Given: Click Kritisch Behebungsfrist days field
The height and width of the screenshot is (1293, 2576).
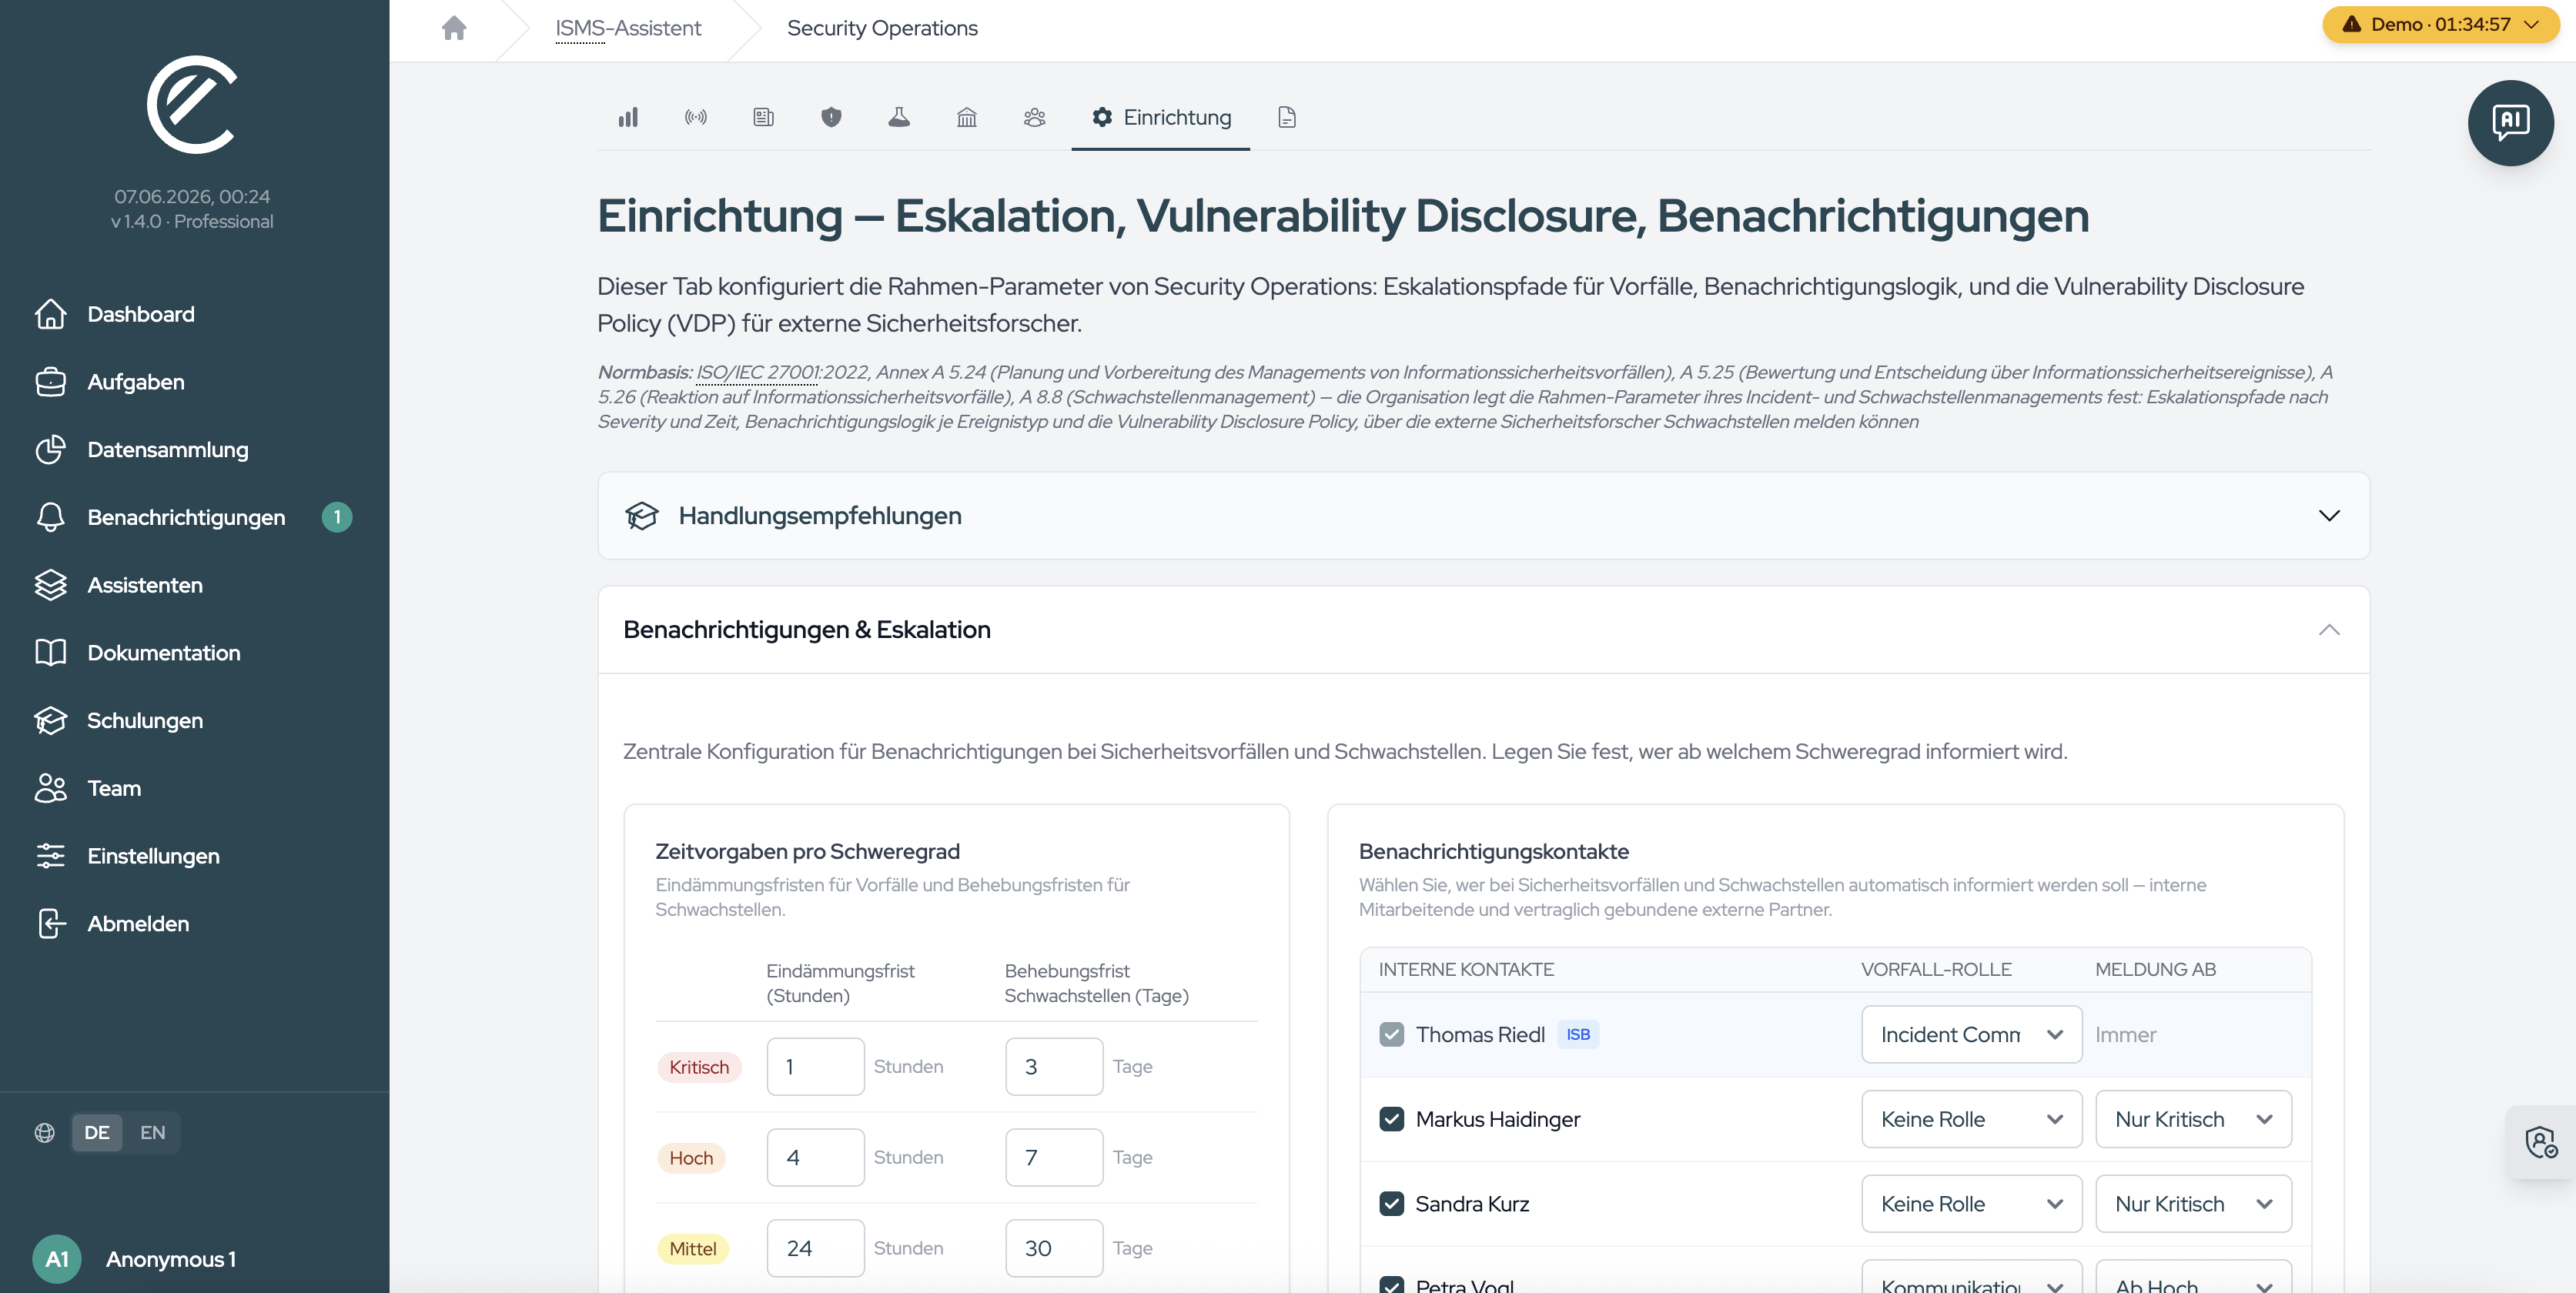Looking at the screenshot, I should click(1054, 1067).
